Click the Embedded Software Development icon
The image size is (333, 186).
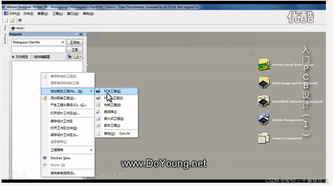pyautogui.click(x=264, y=101)
